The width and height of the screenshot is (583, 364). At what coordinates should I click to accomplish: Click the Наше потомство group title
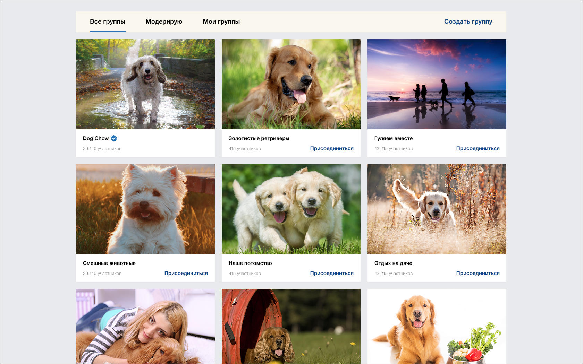250,263
